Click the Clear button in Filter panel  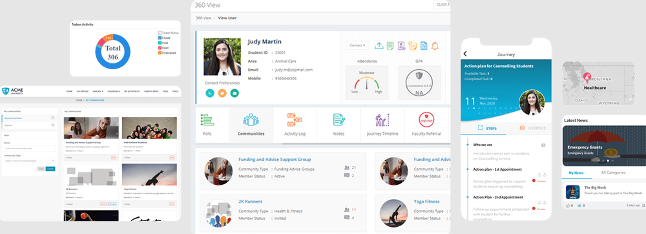click(x=41, y=169)
